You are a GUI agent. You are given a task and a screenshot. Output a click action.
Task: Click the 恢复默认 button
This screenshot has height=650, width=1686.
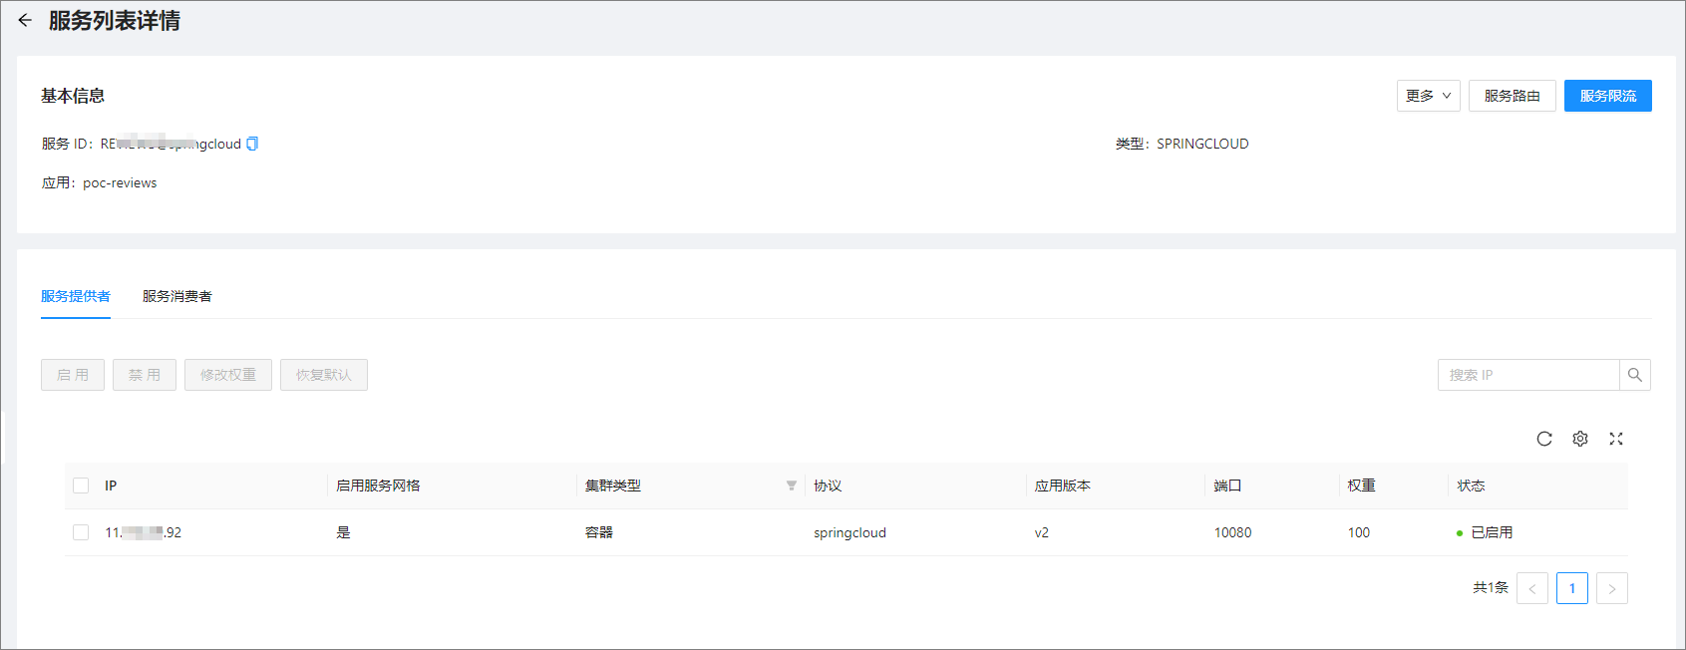324,375
